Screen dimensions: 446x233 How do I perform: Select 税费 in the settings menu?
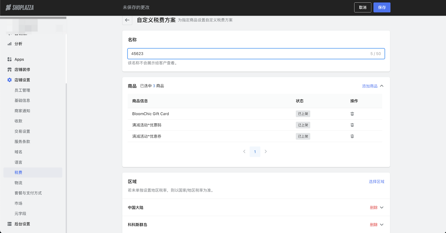pyautogui.click(x=18, y=173)
